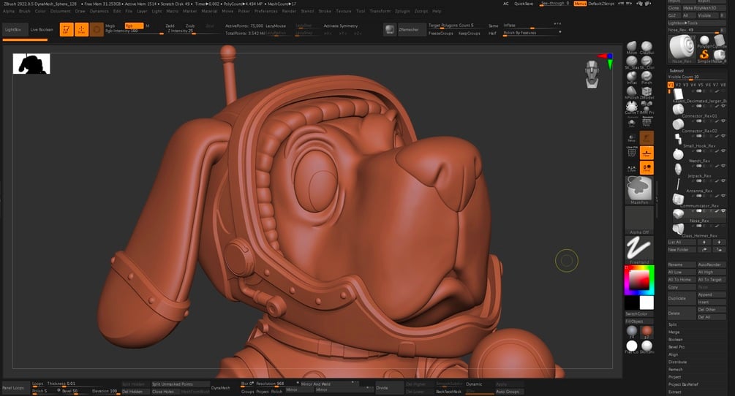Toggle Activate Symmetry
The height and width of the screenshot is (396, 735).
click(x=341, y=26)
